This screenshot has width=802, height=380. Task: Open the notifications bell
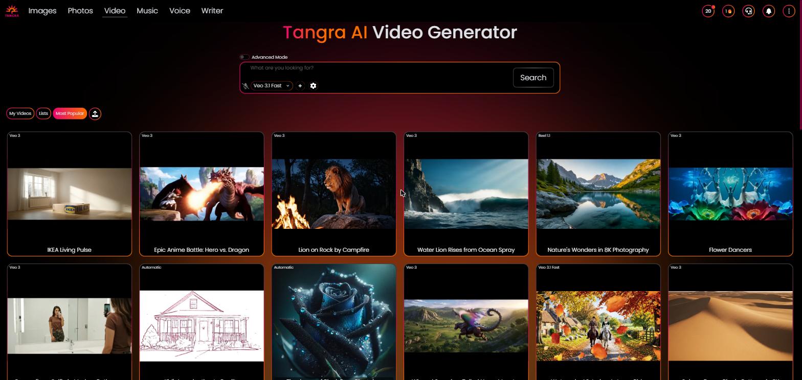(769, 11)
